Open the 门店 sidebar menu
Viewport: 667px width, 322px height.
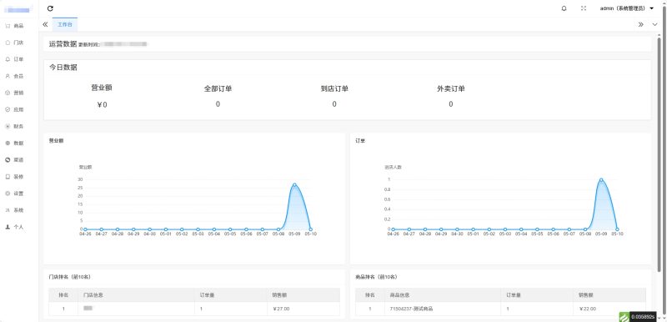pyautogui.click(x=14, y=43)
